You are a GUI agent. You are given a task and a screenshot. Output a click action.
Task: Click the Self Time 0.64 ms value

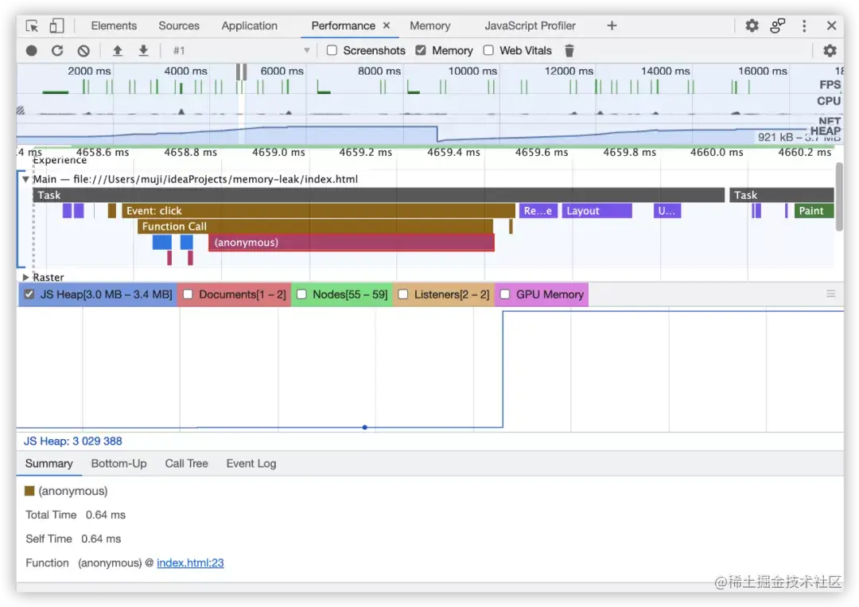tap(101, 539)
